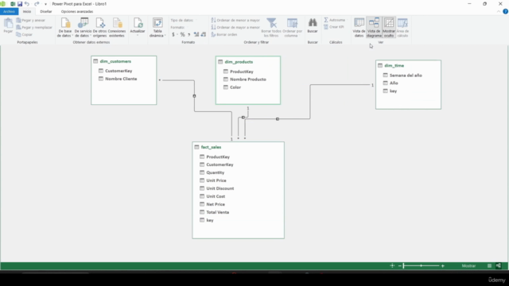Toggle Mostrar oculto

coord(389,28)
